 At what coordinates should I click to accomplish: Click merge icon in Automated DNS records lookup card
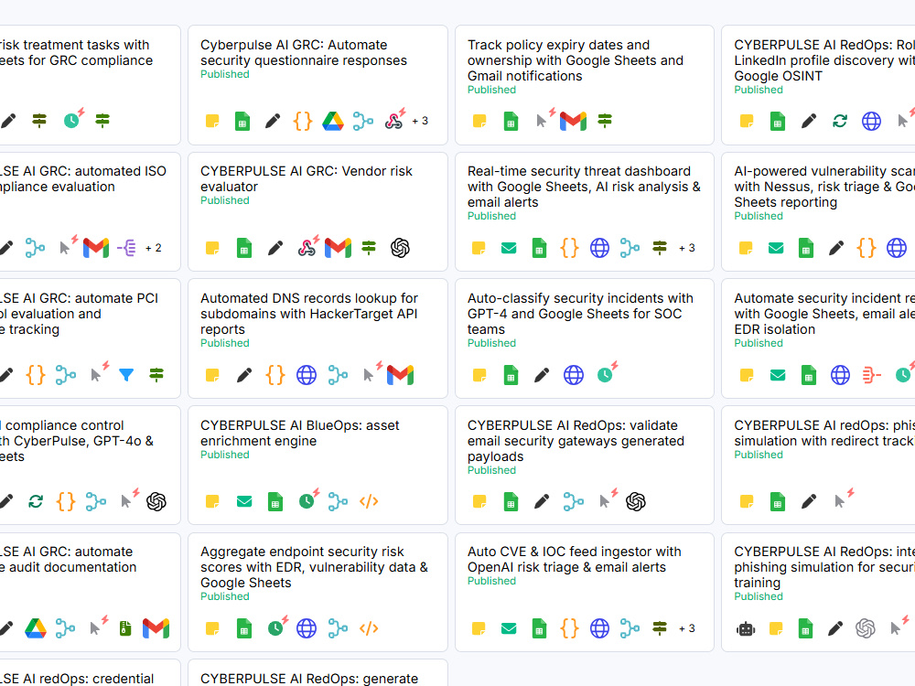tap(338, 375)
